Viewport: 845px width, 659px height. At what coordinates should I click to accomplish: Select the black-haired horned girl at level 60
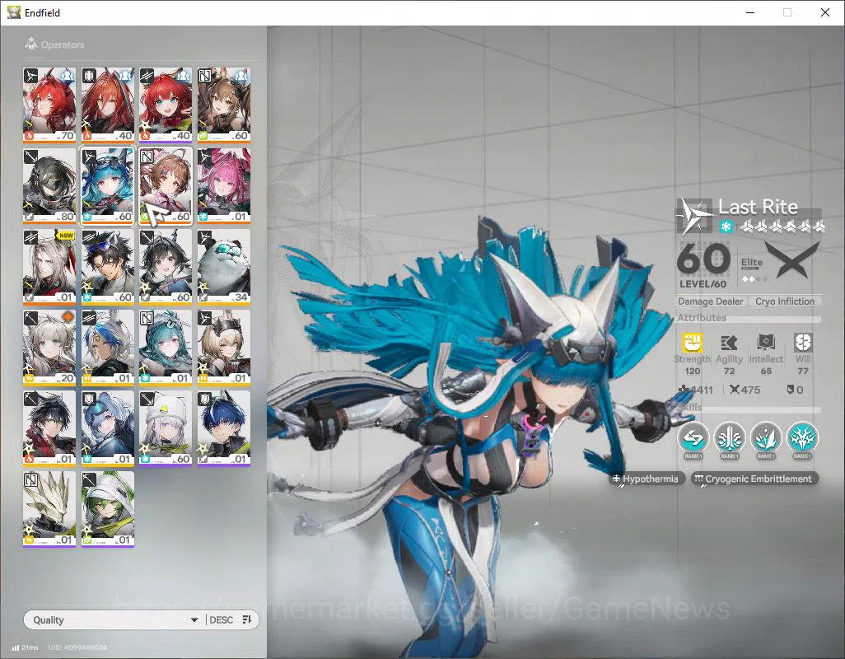coord(166,267)
